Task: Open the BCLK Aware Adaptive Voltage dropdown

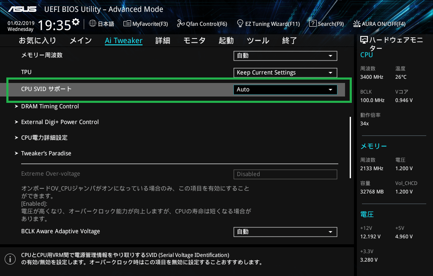Action: coord(285,232)
